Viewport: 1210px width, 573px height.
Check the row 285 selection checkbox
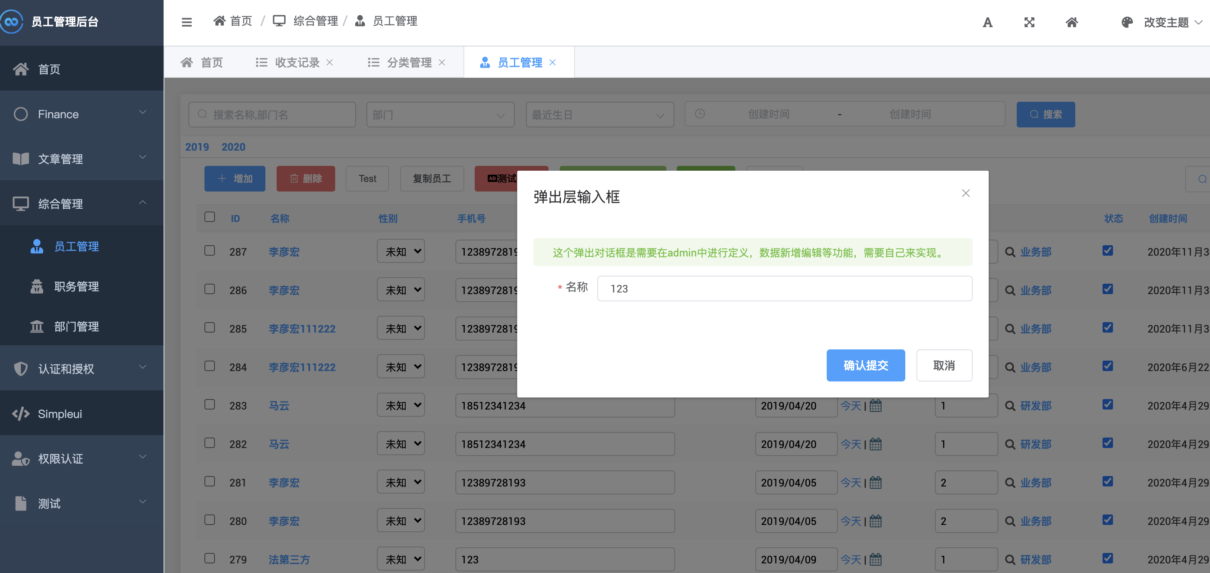pyautogui.click(x=210, y=327)
